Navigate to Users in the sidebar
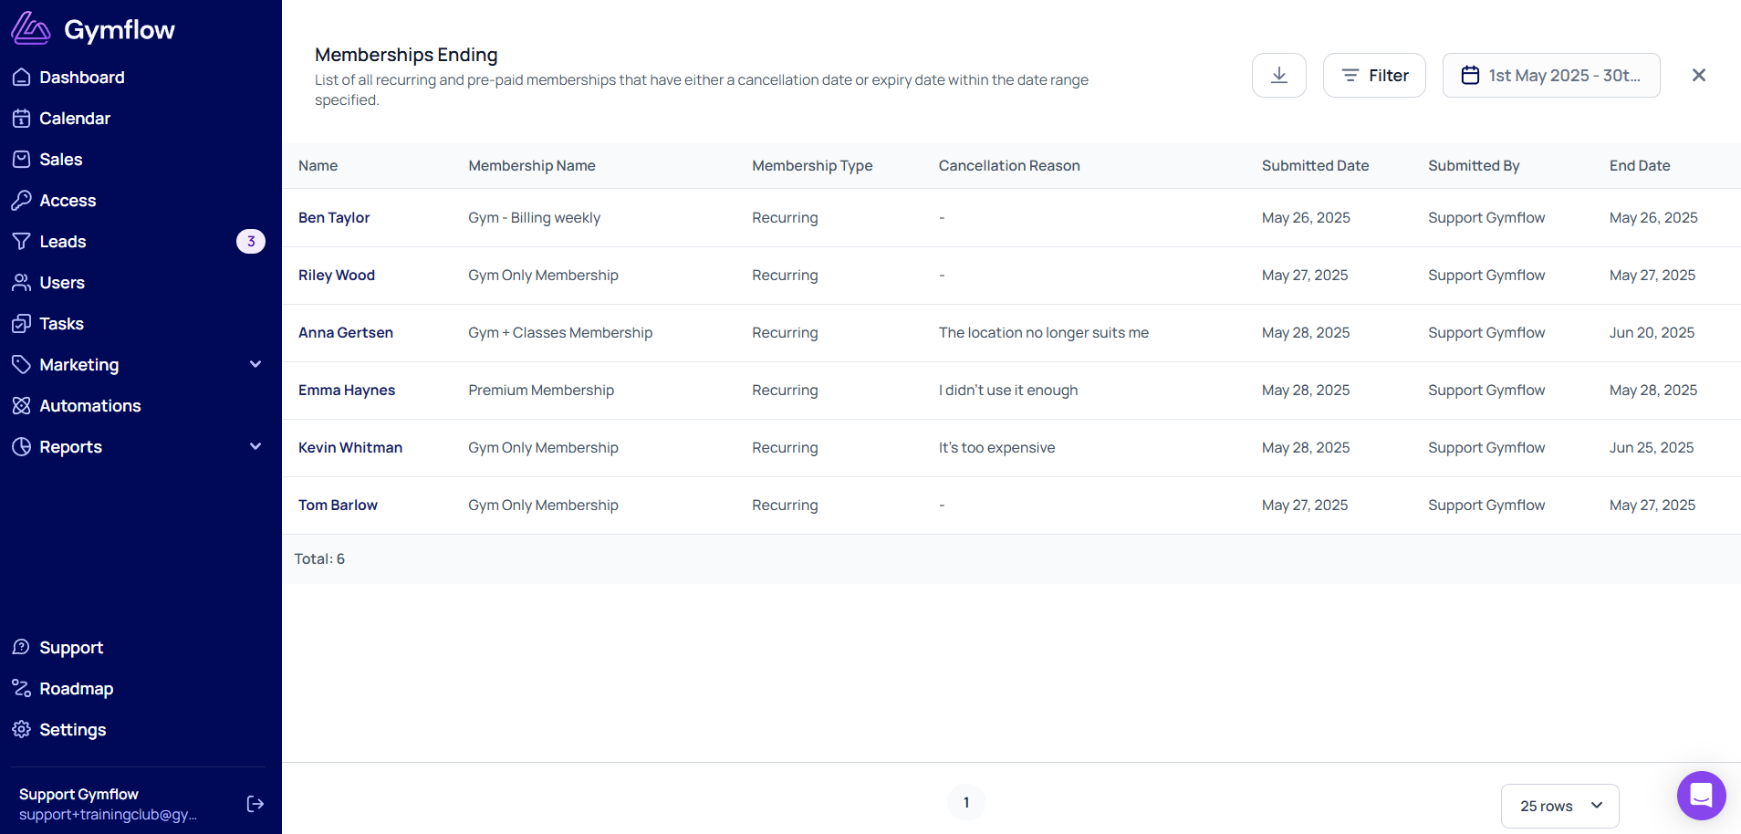The height and width of the screenshot is (834, 1741). [x=61, y=283]
